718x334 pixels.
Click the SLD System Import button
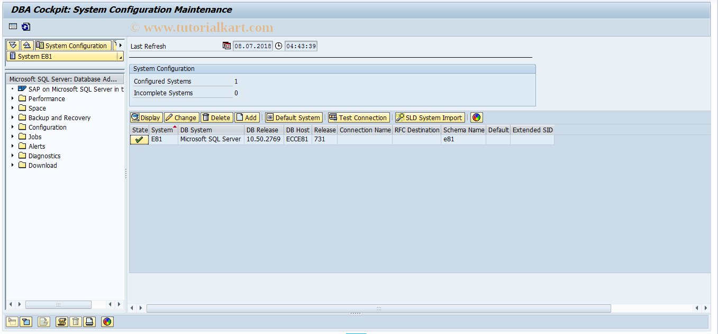pyautogui.click(x=430, y=118)
